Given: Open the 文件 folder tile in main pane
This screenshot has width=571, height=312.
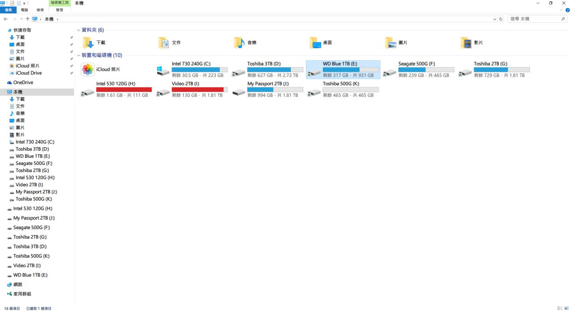Looking at the screenshot, I should [170, 43].
